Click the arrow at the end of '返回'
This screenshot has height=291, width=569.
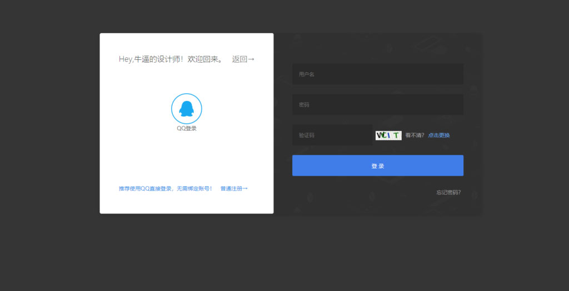pyautogui.click(x=251, y=59)
